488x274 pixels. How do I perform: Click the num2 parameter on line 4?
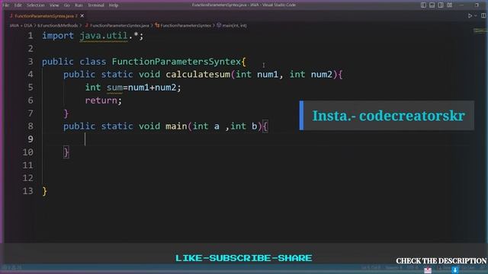point(322,75)
